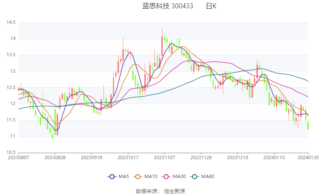Toggle MA30 series via its text label

[x=179, y=177]
